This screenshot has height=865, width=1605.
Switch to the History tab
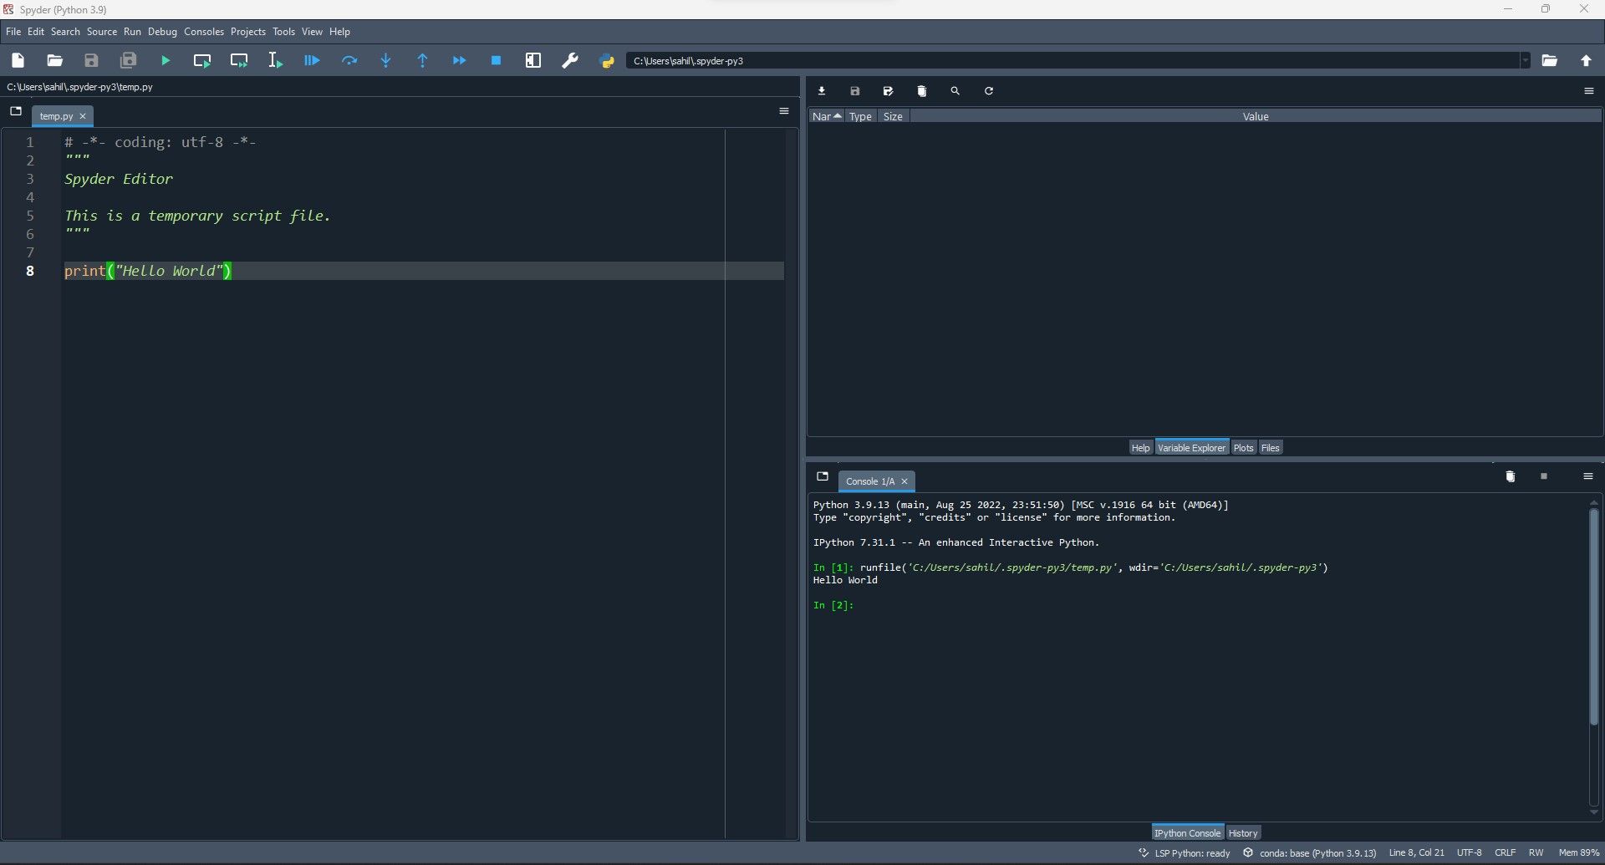coord(1242,833)
